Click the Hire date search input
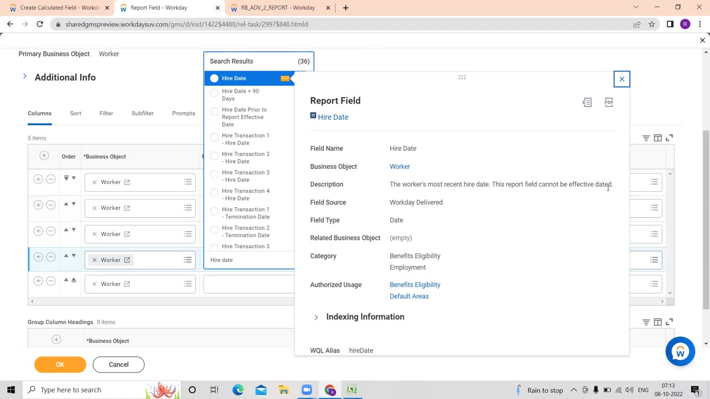This screenshot has height=399, width=710. click(x=250, y=260)
